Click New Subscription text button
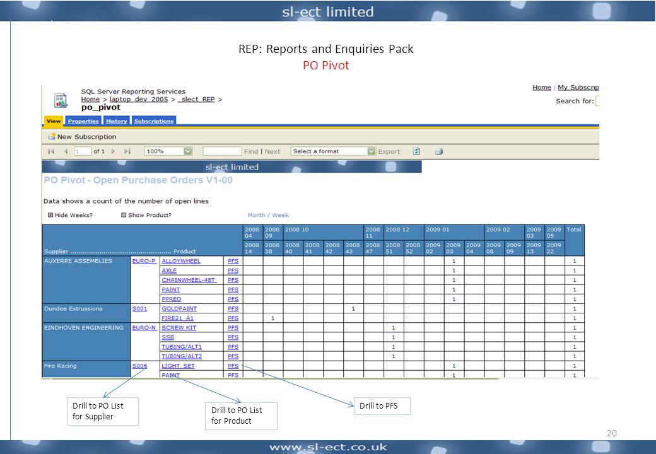Viewport: 656px width, 454px height. (86, 137)
